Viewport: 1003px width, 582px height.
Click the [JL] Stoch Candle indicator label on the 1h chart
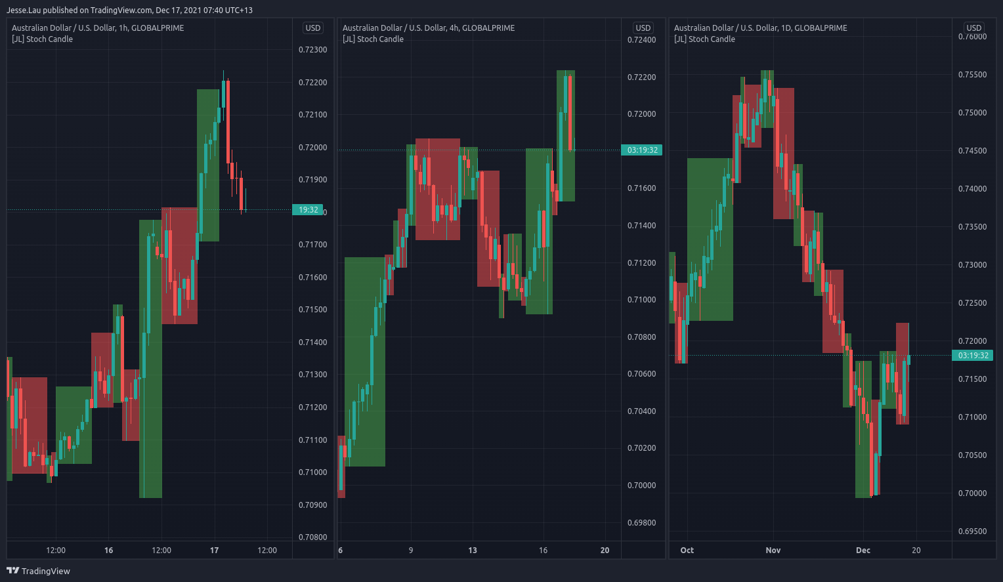pos(42,39)
